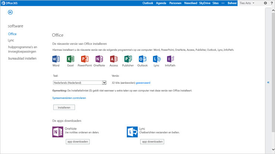Click app downloaden under OneNote

tap(78, 141)
